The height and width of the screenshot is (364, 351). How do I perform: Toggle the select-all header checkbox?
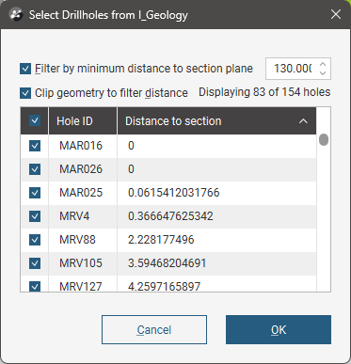click(35, 120)
